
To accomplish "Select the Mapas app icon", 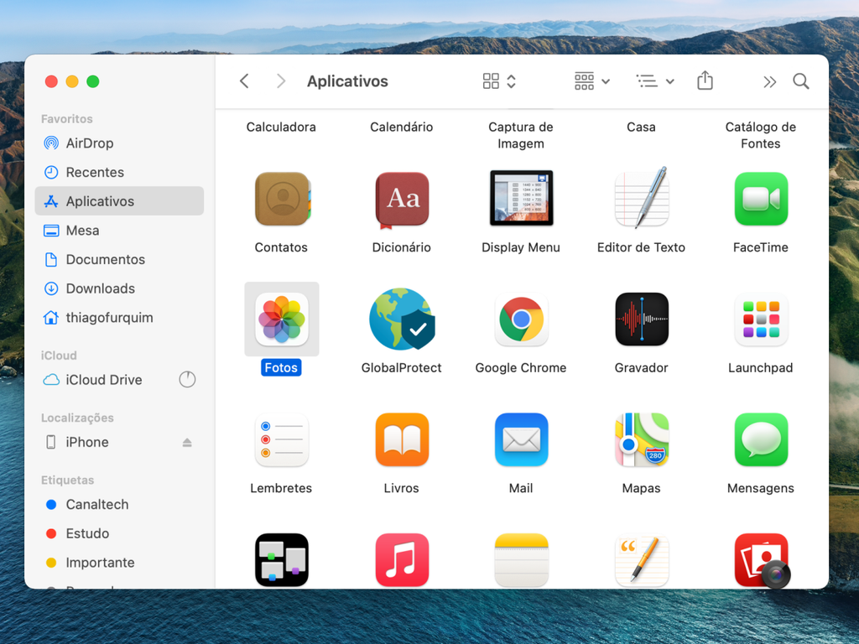I will [642, 439].
